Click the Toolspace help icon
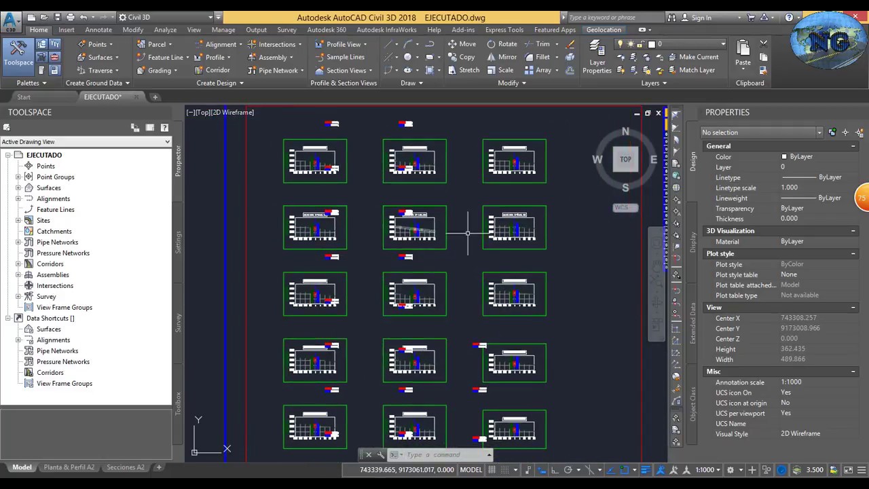 (164, 127)
